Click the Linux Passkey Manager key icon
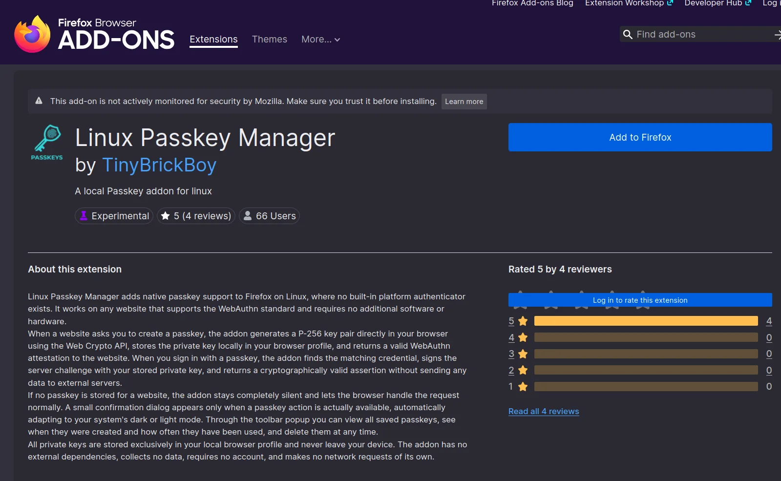 47,143
